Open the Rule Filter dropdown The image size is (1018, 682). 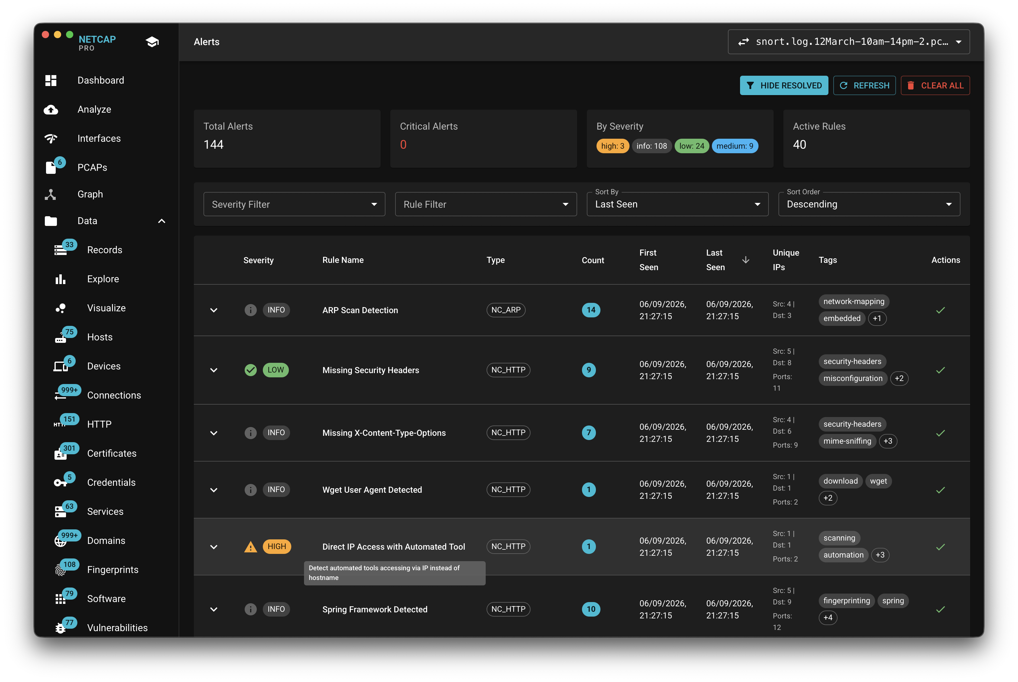click(x=486, y=204)
